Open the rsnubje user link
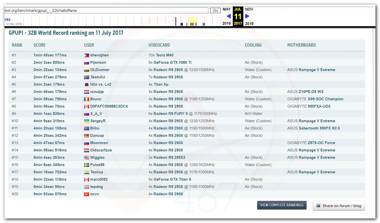380x223 pixels. coord(97,92)
